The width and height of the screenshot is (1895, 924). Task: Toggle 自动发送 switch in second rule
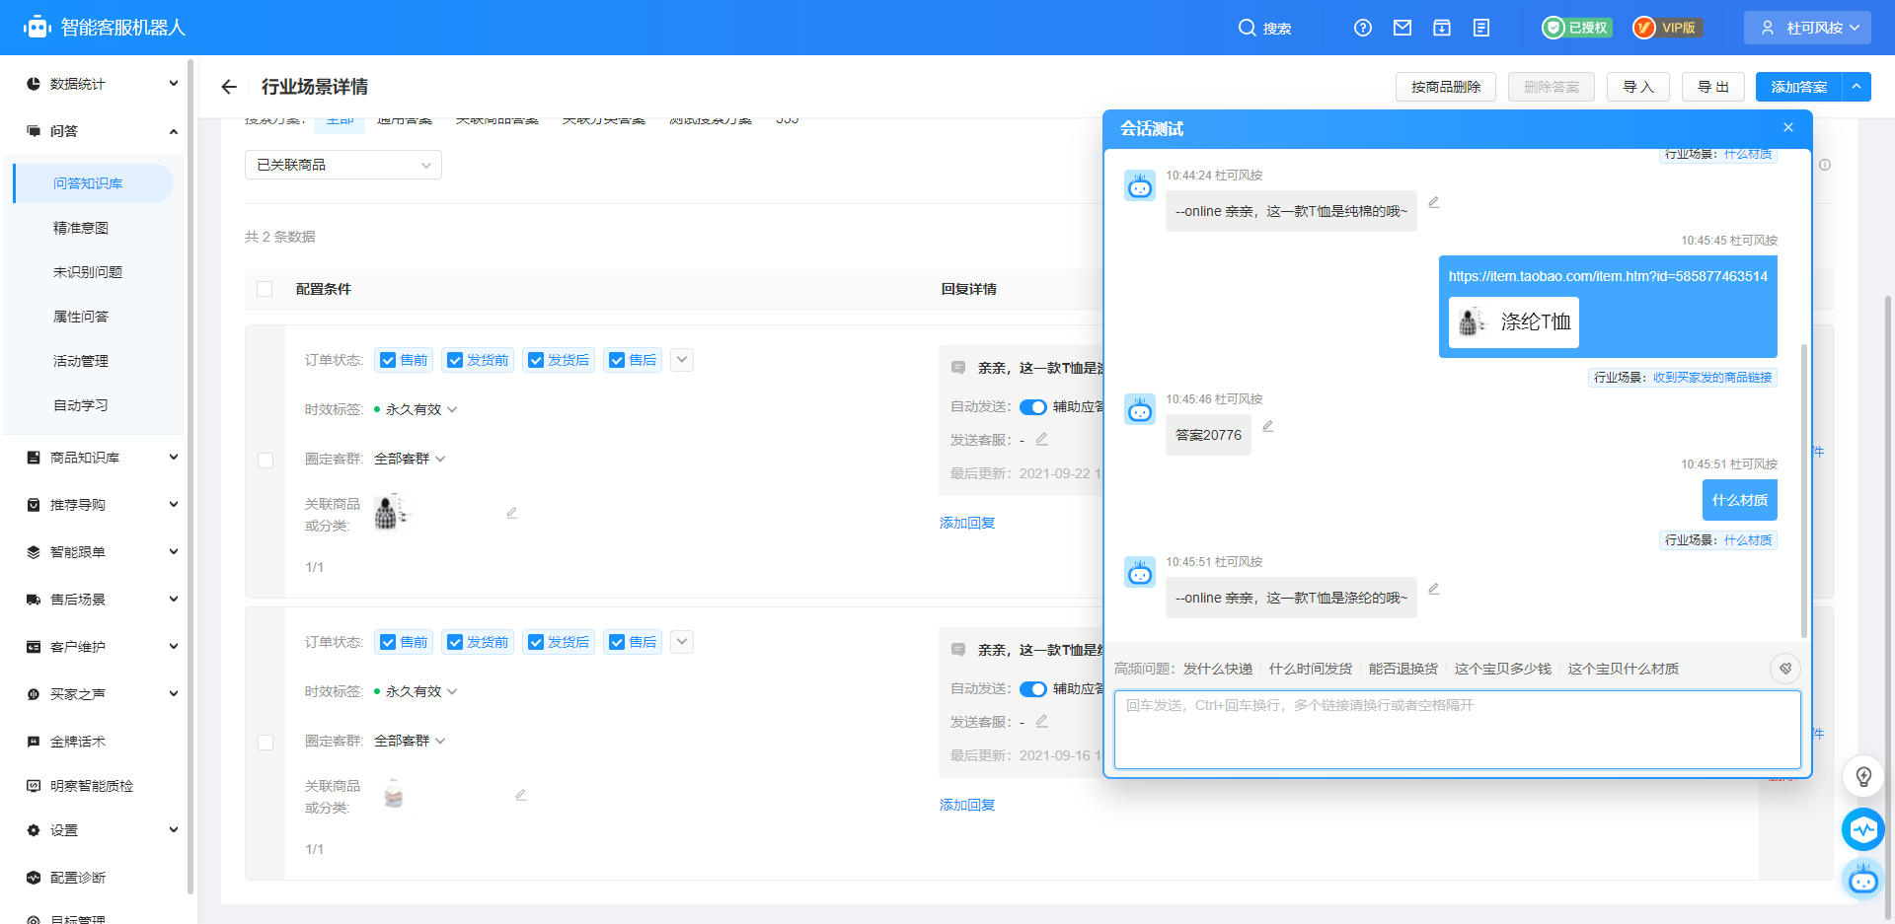tap(1033, 689)
